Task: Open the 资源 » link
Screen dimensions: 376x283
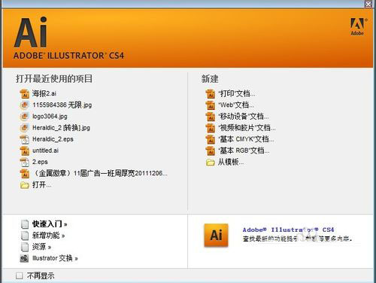Action: 41,247
